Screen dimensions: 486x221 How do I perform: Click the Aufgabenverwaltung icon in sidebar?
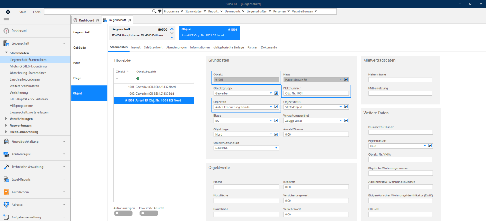click(6, 217)
